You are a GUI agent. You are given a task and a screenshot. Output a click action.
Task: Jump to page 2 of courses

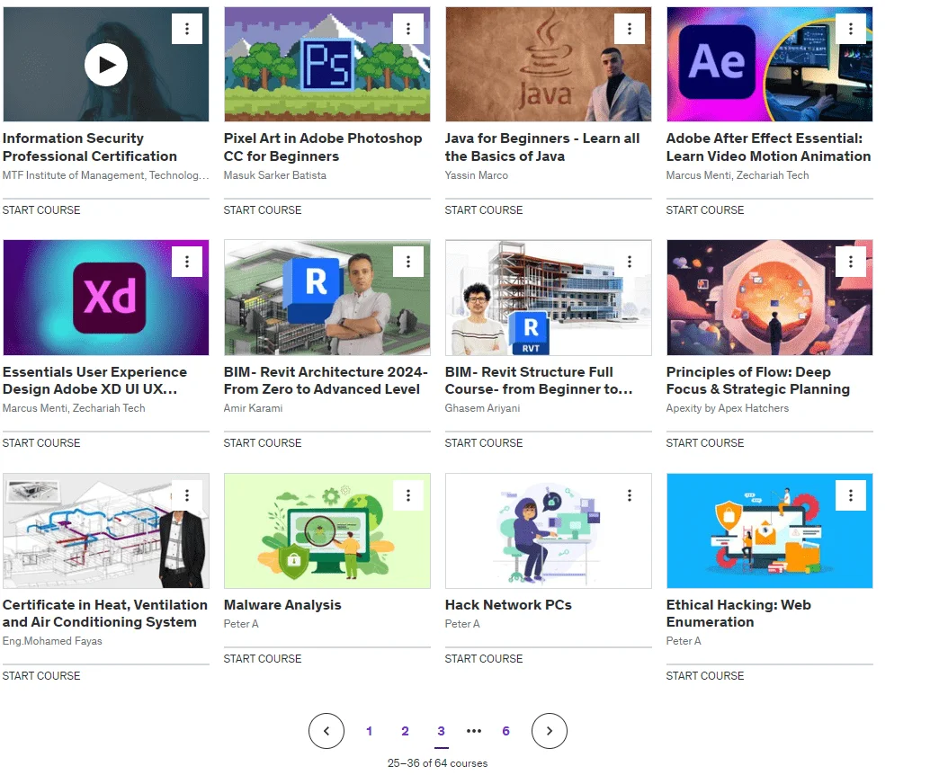tap(405, 731)
